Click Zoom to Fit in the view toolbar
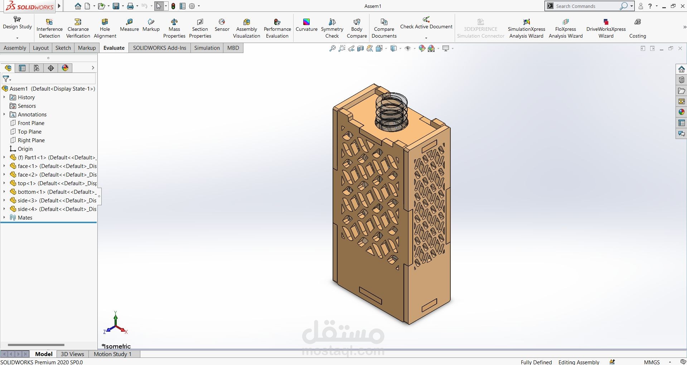Screen dimensions: 687x365 click(332, 48)
